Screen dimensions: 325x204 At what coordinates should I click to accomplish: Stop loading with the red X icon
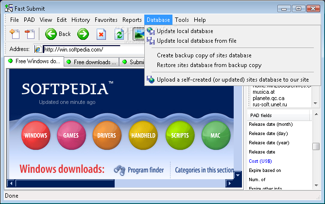[x=101, y=34]
